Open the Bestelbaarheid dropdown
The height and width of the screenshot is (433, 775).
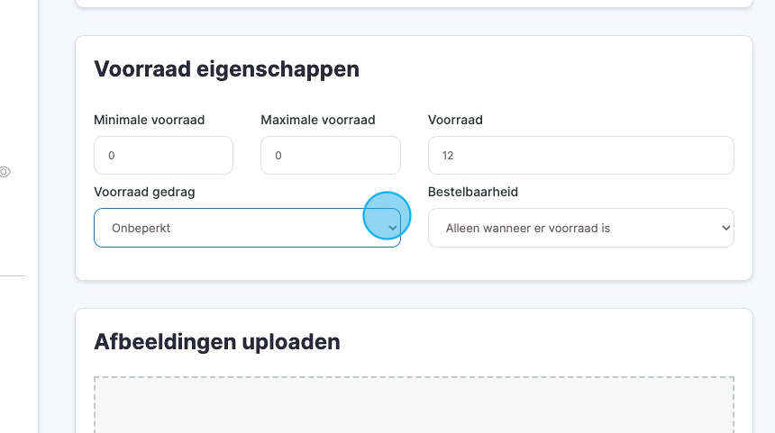pos(580,228)
